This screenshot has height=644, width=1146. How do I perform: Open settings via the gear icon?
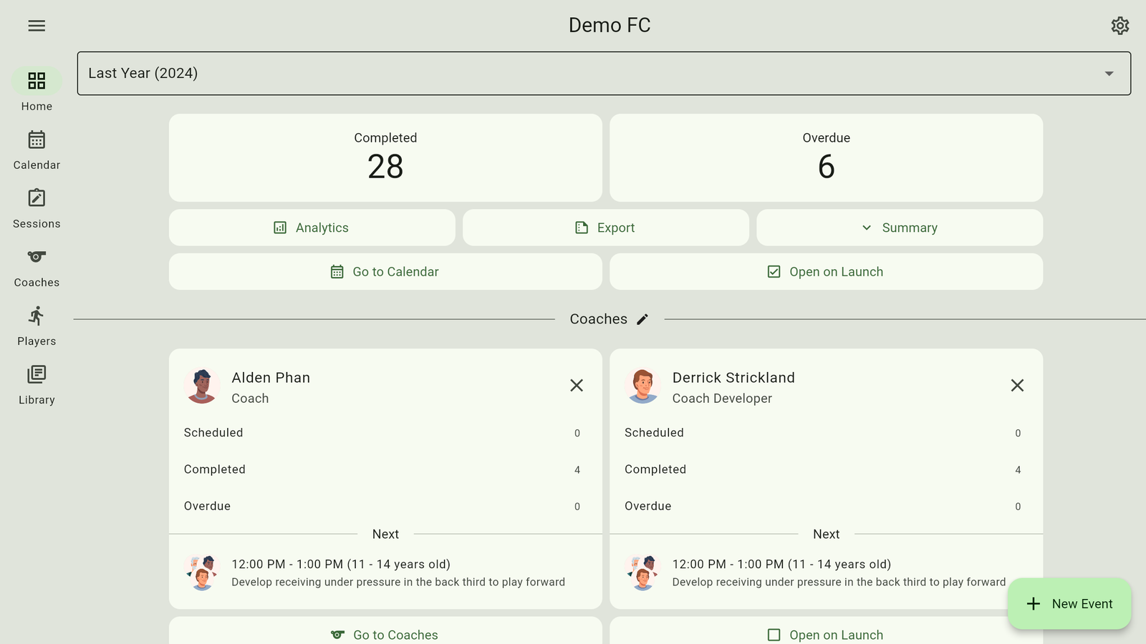coord(1119,26)
